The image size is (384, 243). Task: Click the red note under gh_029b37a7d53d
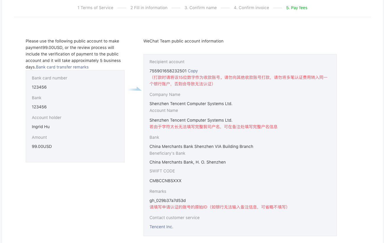click(x=219, y=207)
